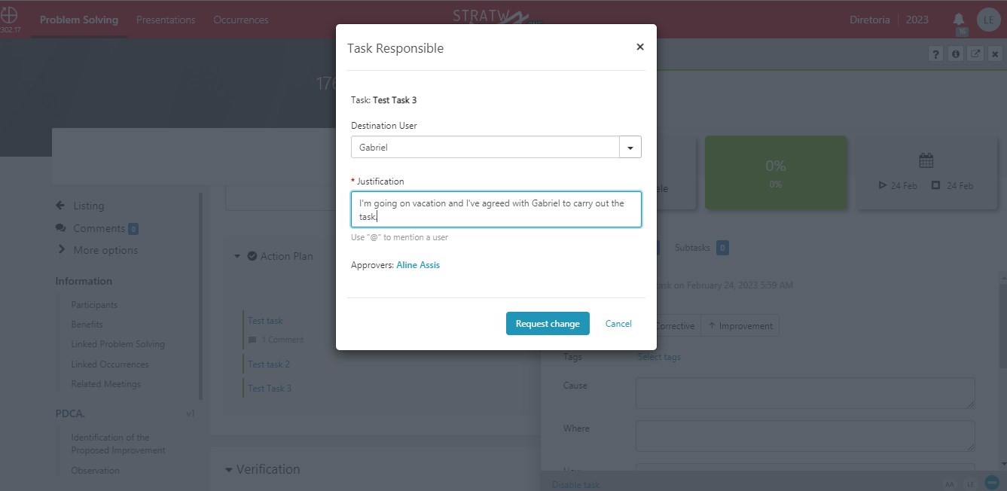
Task: Select the Improvement type toggle
Action: pyautogui.click(x=740, y=326)
